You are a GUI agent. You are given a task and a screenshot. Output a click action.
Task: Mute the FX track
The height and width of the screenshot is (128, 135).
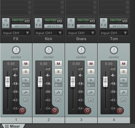26,63
